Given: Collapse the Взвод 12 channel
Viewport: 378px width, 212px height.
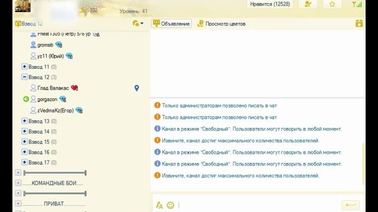Looking at the screenshot, I should point(24,77).
